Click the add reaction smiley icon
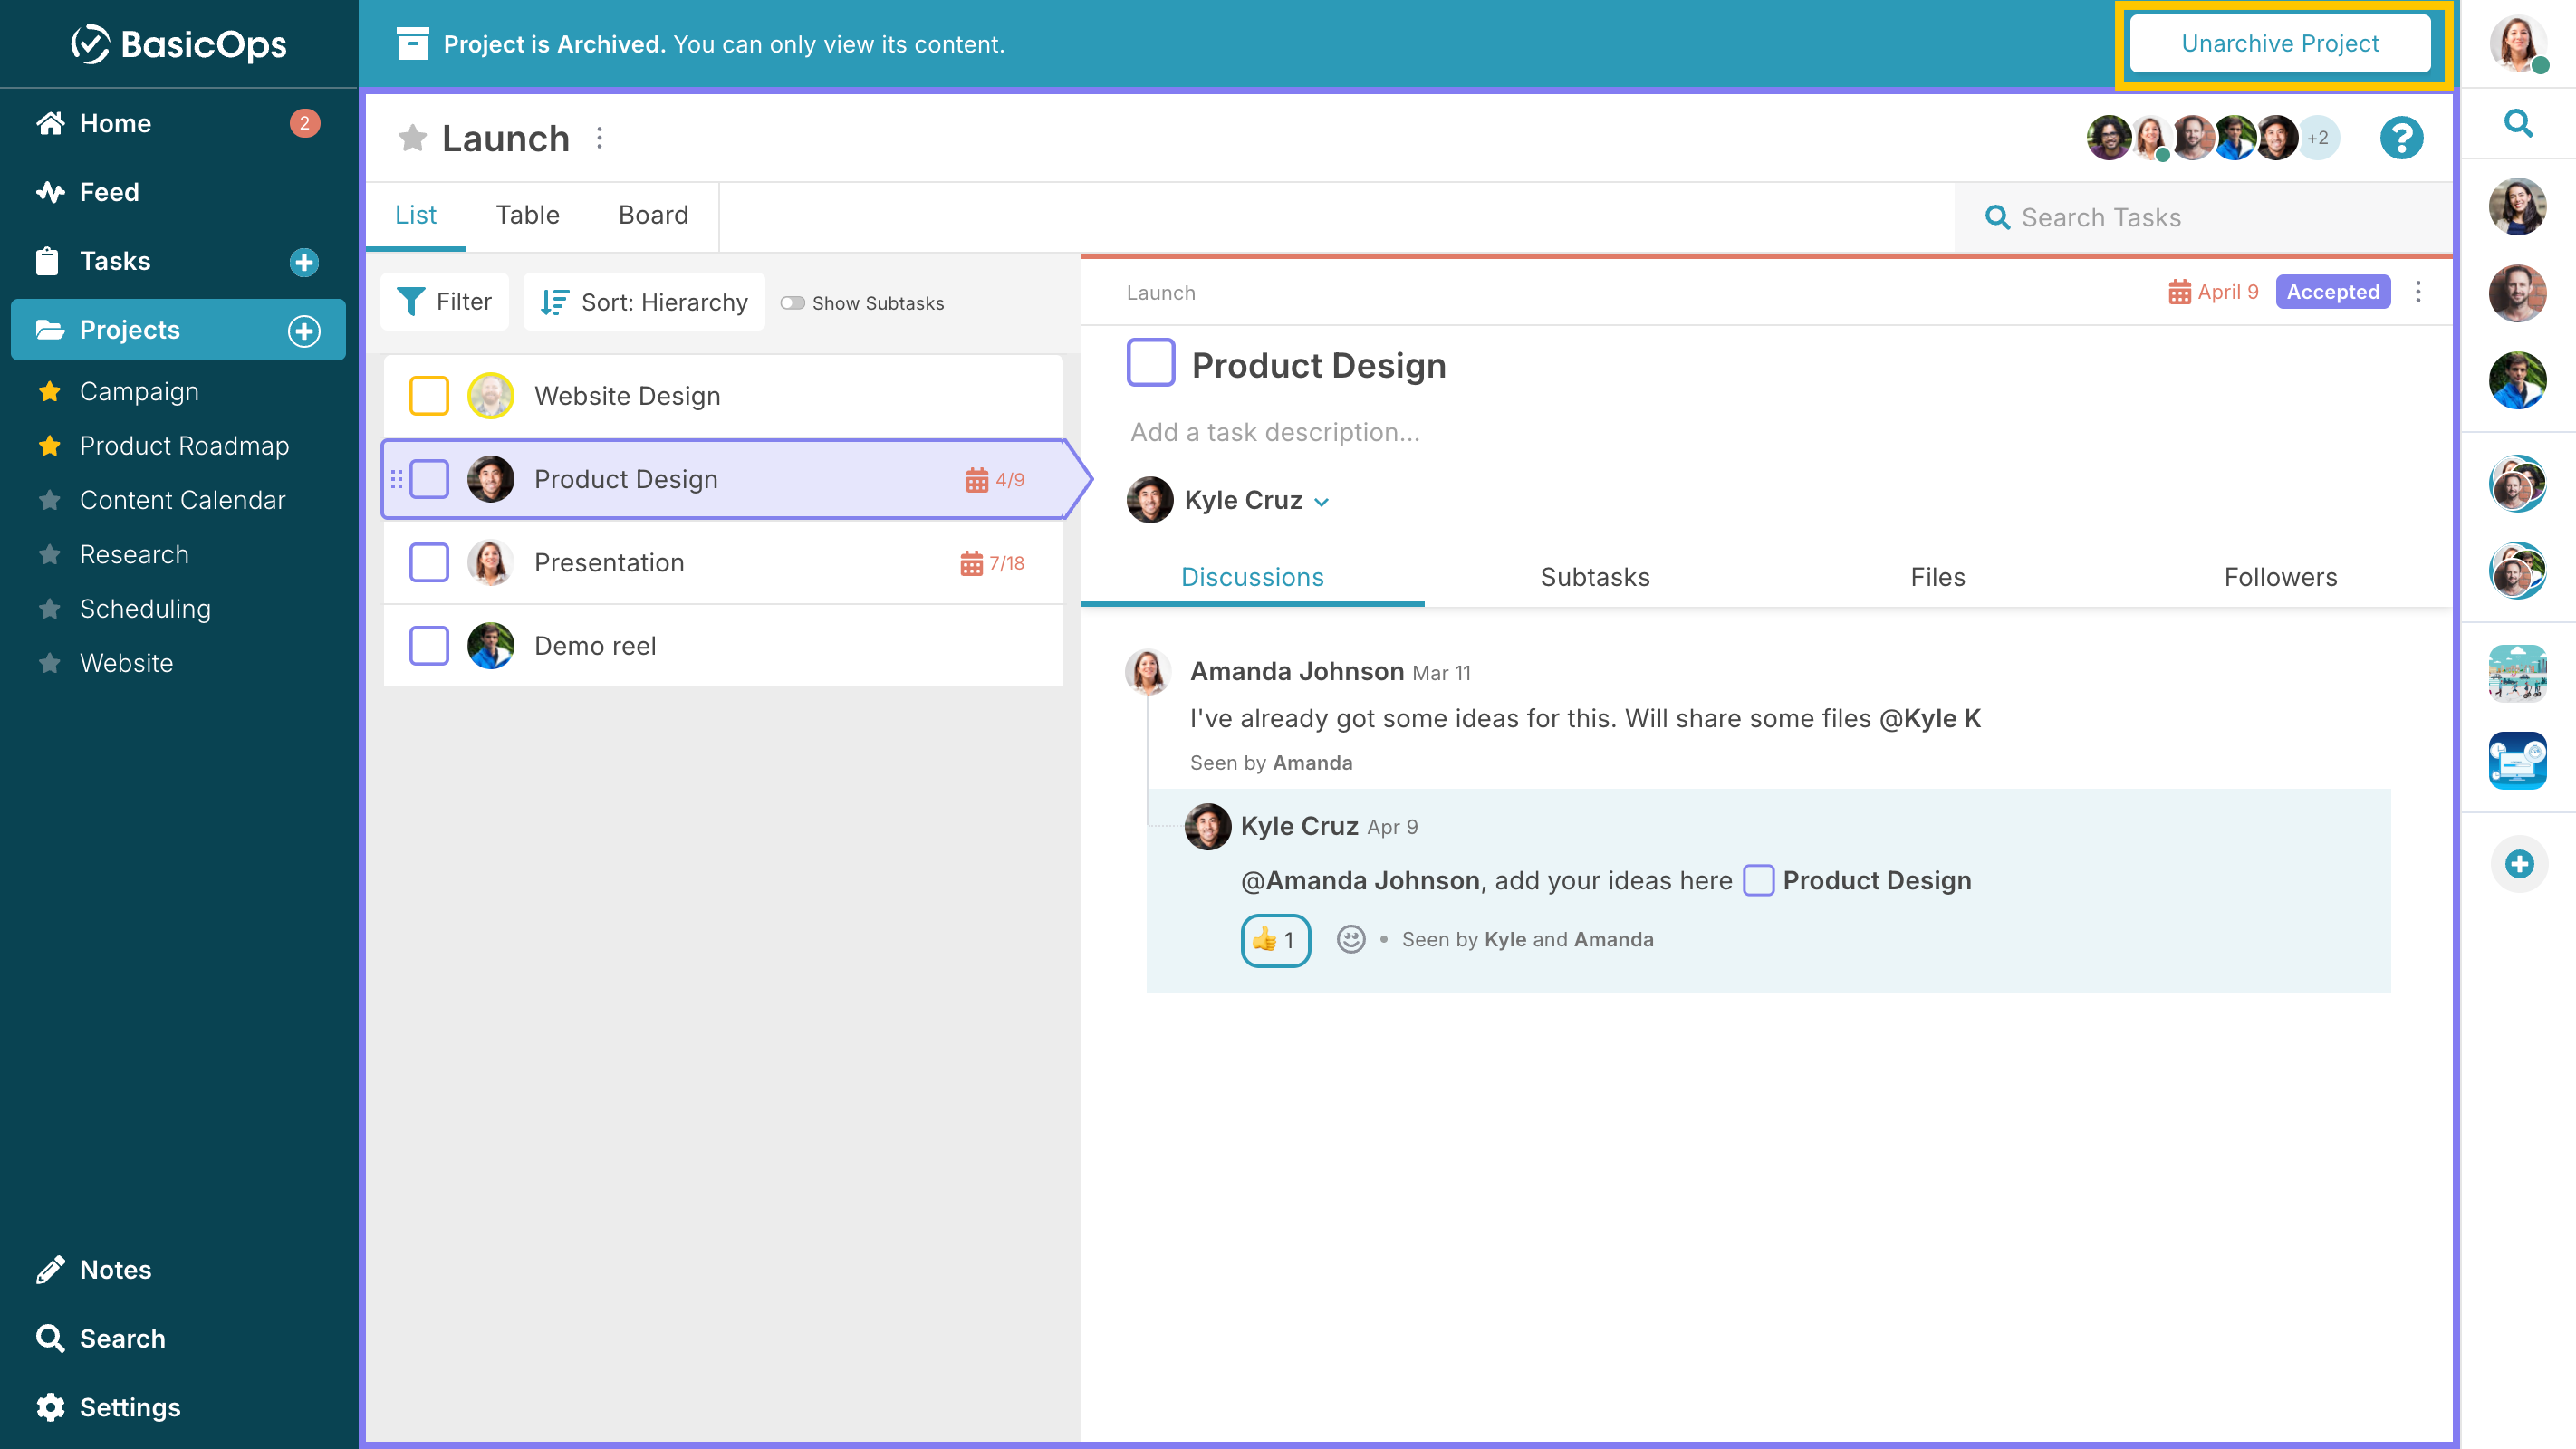This screenshot has width=2576, height=1449. tap(1350, 939)
